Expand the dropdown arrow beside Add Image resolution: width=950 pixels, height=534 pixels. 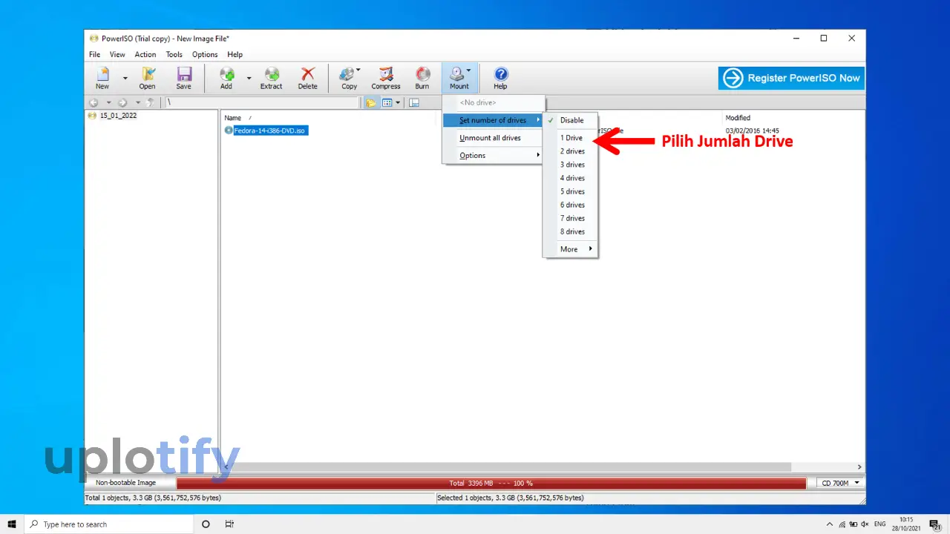249,78
